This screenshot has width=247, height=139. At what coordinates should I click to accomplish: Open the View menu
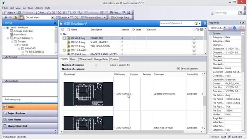(x=18, y=8)
